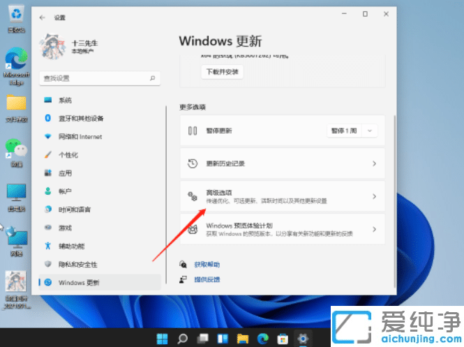Click the accounts person icon in sidebar
The width and height of the screenshot is (464, 347).
(x=48, y=191)
